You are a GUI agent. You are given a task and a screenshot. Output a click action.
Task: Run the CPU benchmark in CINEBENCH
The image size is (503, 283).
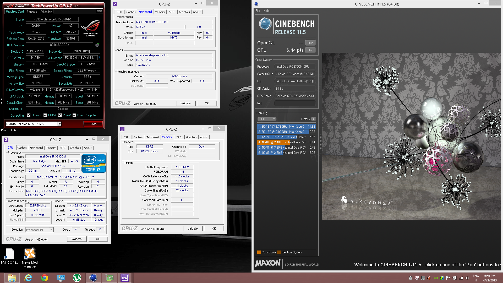click(310, 50)
